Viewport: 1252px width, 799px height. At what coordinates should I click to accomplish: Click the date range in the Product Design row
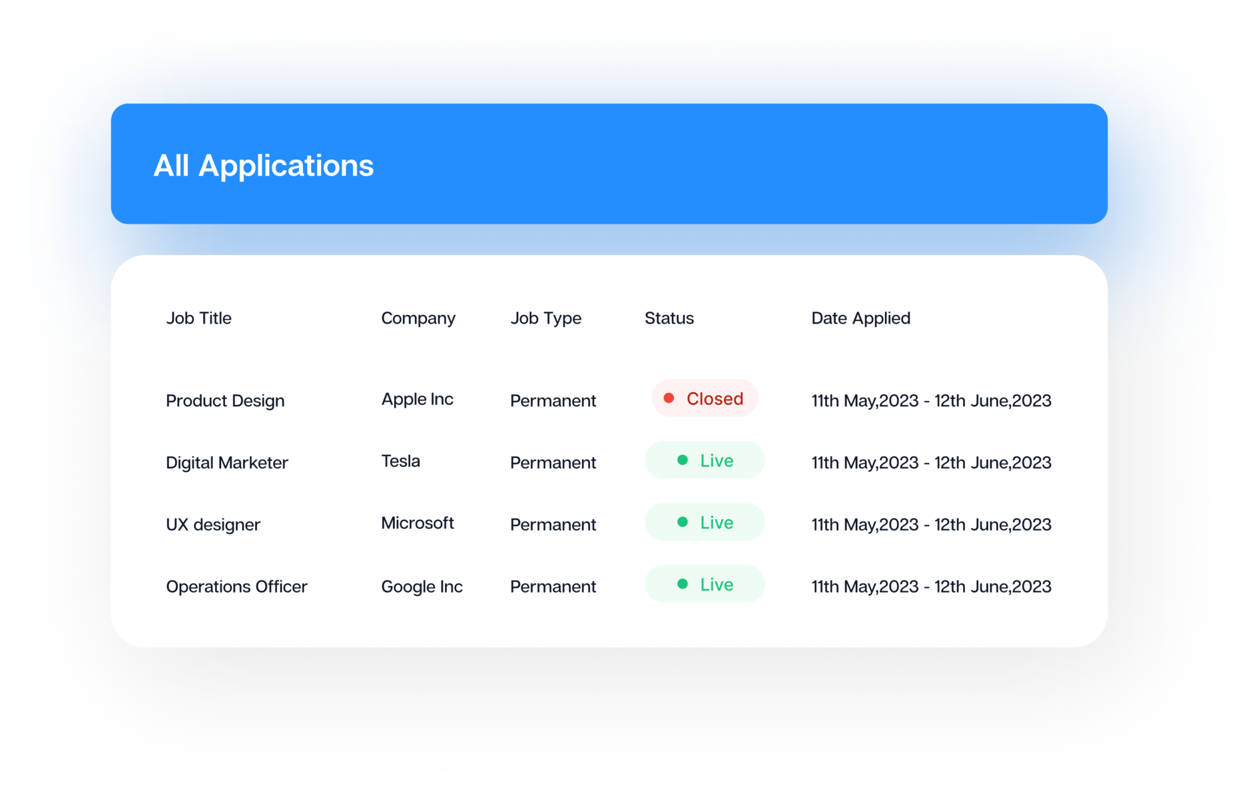coord(930,401)
